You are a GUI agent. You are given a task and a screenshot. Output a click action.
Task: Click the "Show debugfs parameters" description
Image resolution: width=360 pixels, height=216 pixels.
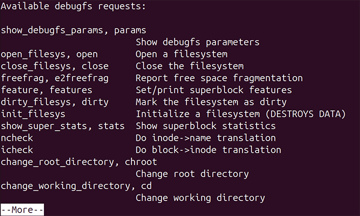197,42
